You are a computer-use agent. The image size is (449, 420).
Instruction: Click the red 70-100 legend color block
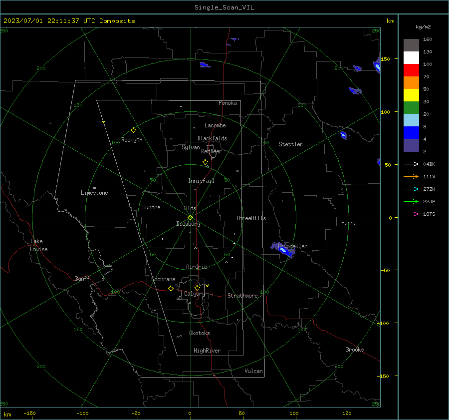(x=411, y=70)
